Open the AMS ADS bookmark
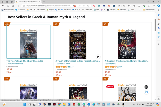The image size is (161, 107). coord(111,10)
